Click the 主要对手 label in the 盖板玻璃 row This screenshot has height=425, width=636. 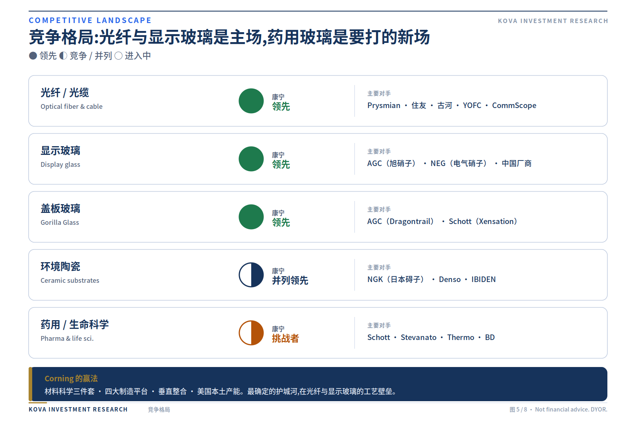(379, 209)
